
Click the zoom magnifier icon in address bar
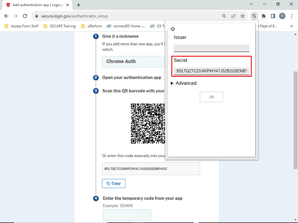(x=224, y=16)
